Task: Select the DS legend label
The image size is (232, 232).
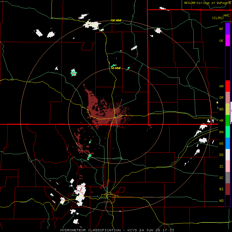Action: (221, 155)
